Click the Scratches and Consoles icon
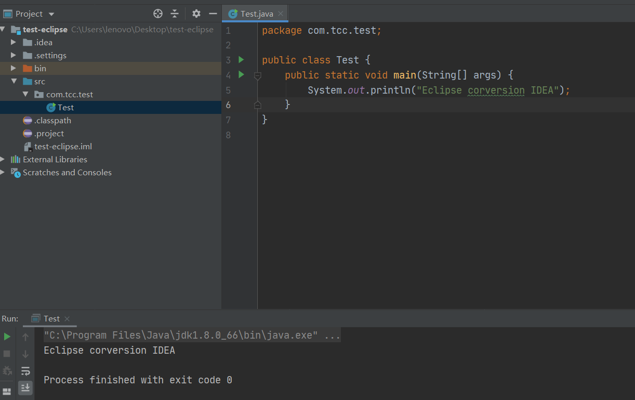 pyautogui.click(x=16, y=172)
